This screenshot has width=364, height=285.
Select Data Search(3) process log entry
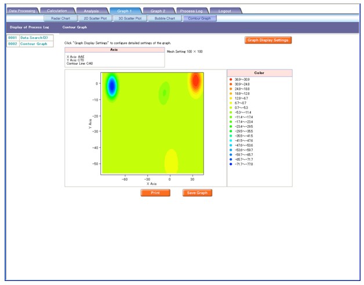[34, 38]
